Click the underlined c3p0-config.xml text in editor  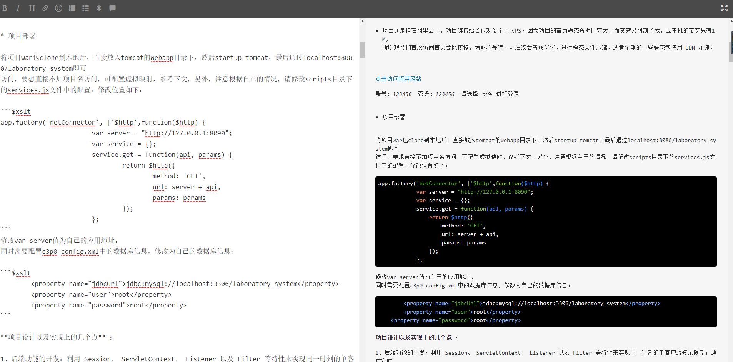tap(70, 251)
